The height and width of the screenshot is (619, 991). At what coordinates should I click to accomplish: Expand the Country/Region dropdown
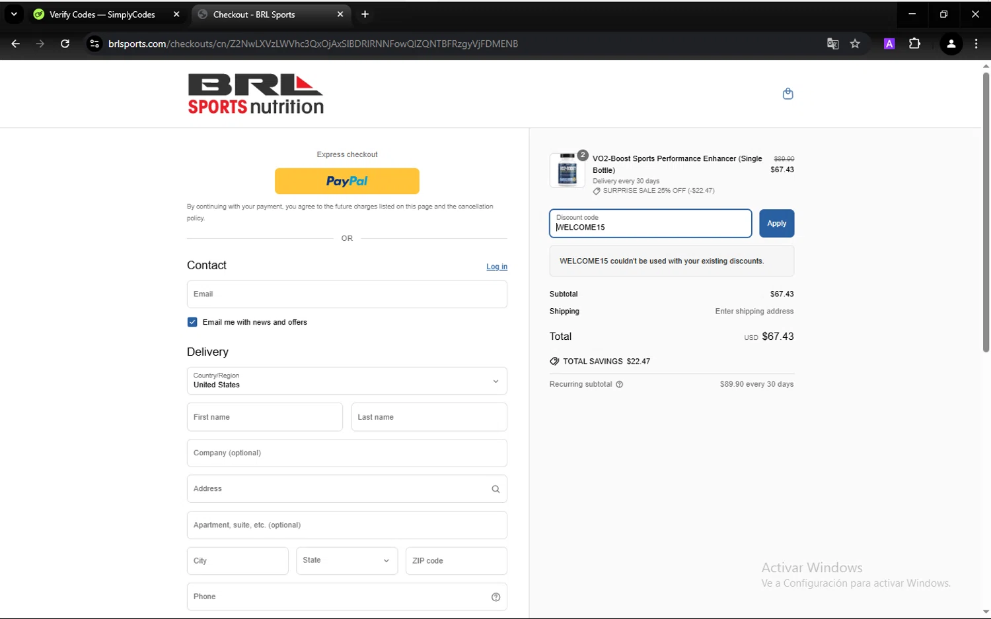click(347, 381)
